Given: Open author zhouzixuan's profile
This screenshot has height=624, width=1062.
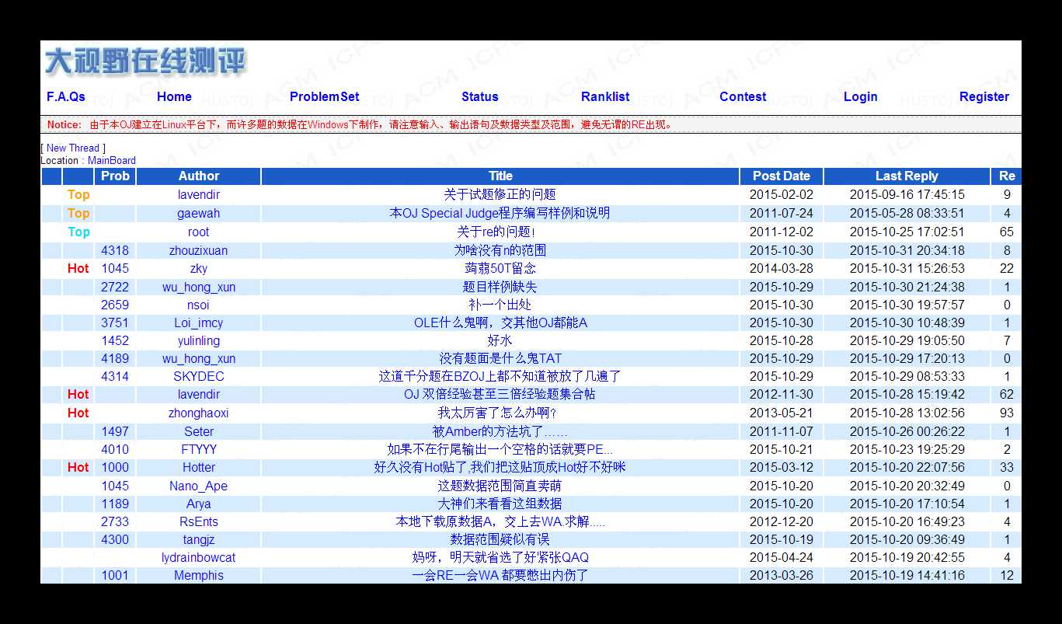Looking at the screenshot, I should pos(199,250).
